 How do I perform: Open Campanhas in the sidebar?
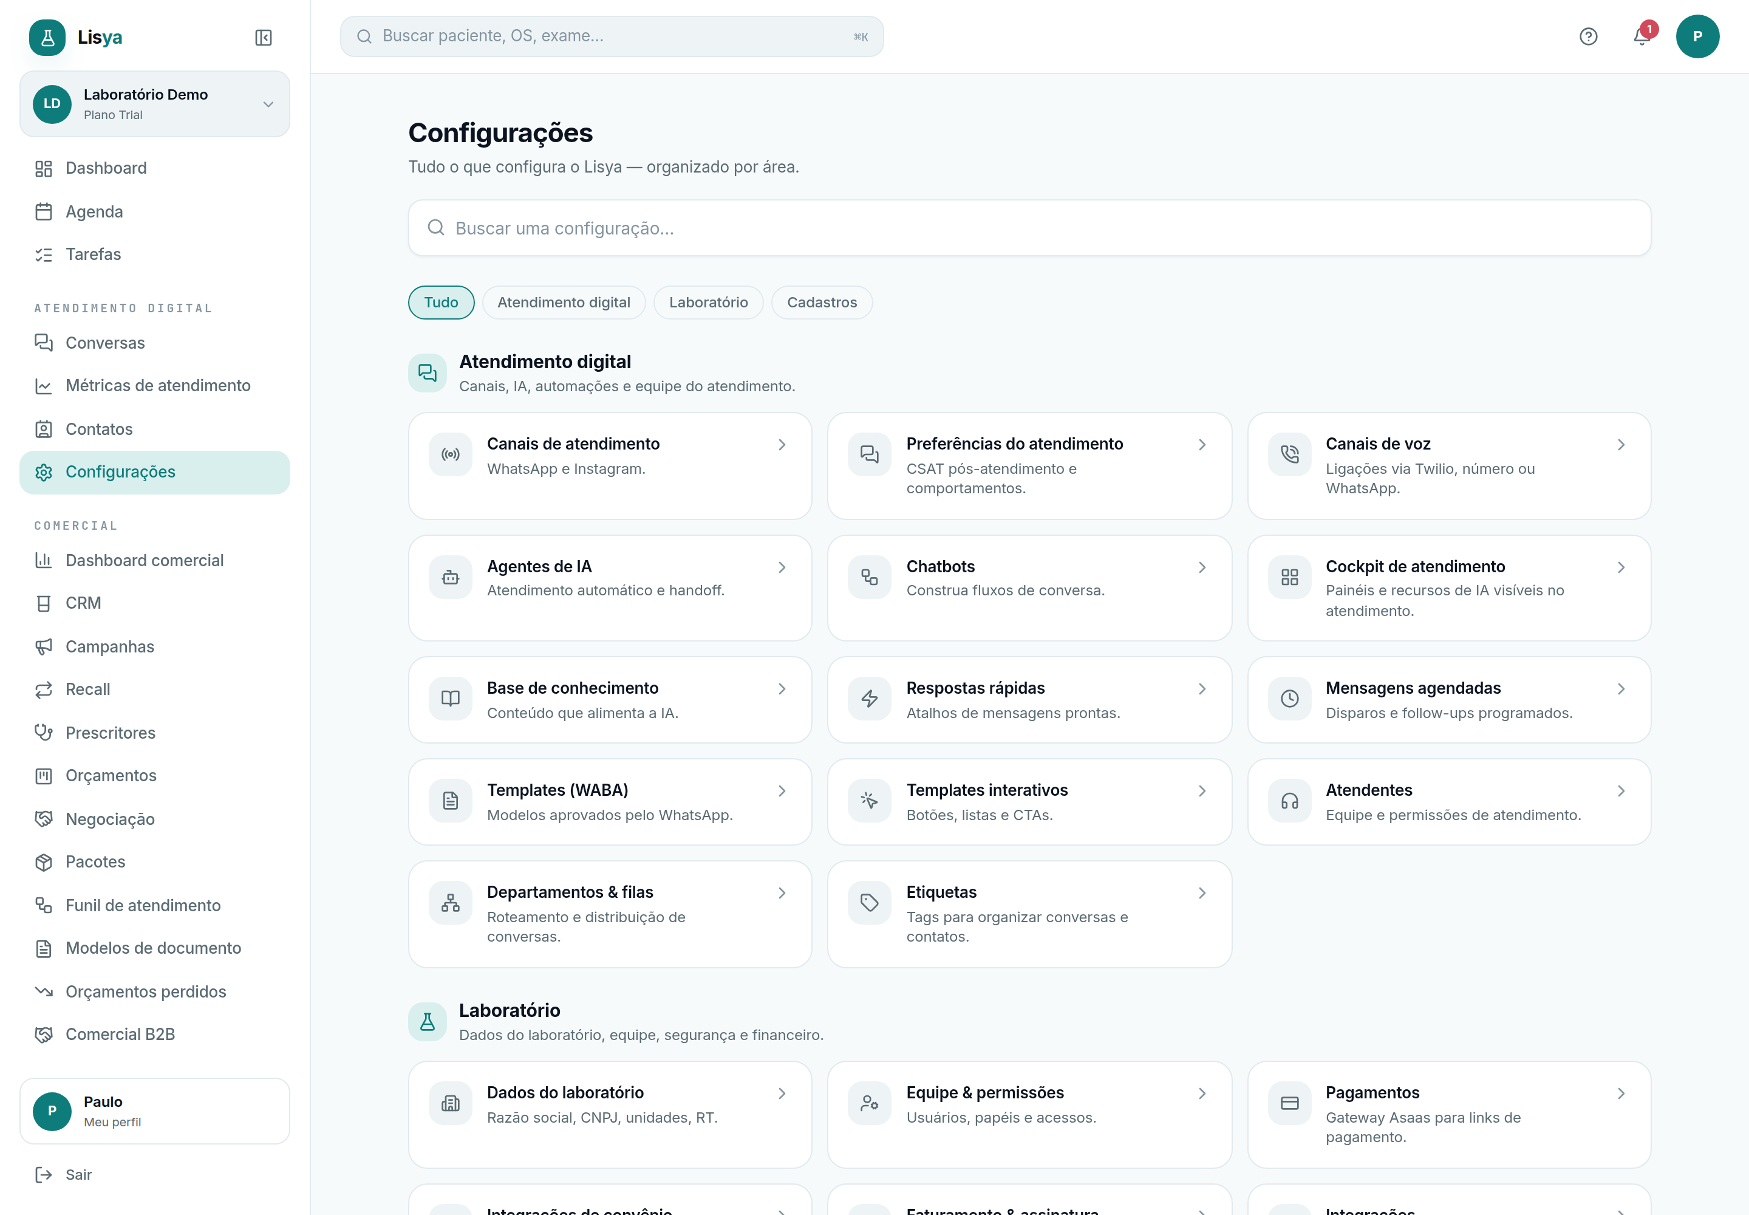pos(154,647)
